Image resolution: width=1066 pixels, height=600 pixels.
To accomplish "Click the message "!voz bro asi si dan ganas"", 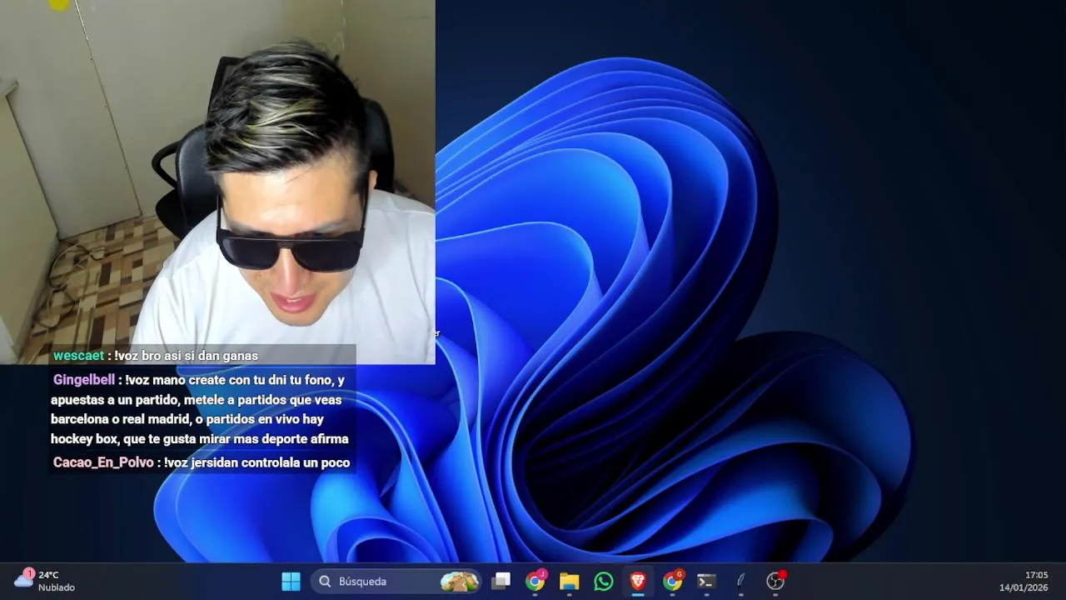I will [186, 356].
